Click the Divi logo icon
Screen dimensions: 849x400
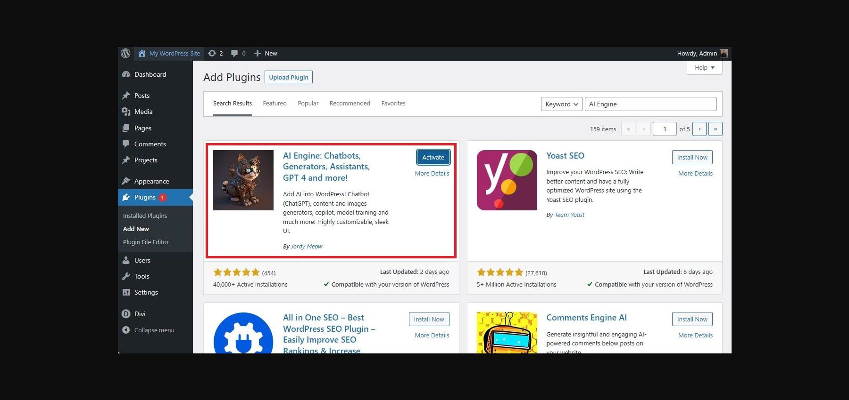126,314
